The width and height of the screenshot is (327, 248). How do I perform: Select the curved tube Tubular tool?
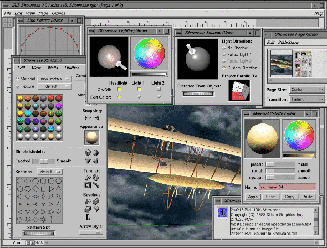(x=96, y=185)
